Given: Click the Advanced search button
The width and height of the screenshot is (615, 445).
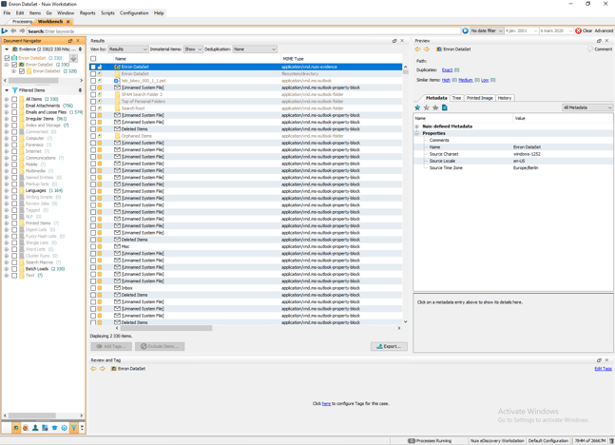Looking at the screenshot, I should coord(604,30).
